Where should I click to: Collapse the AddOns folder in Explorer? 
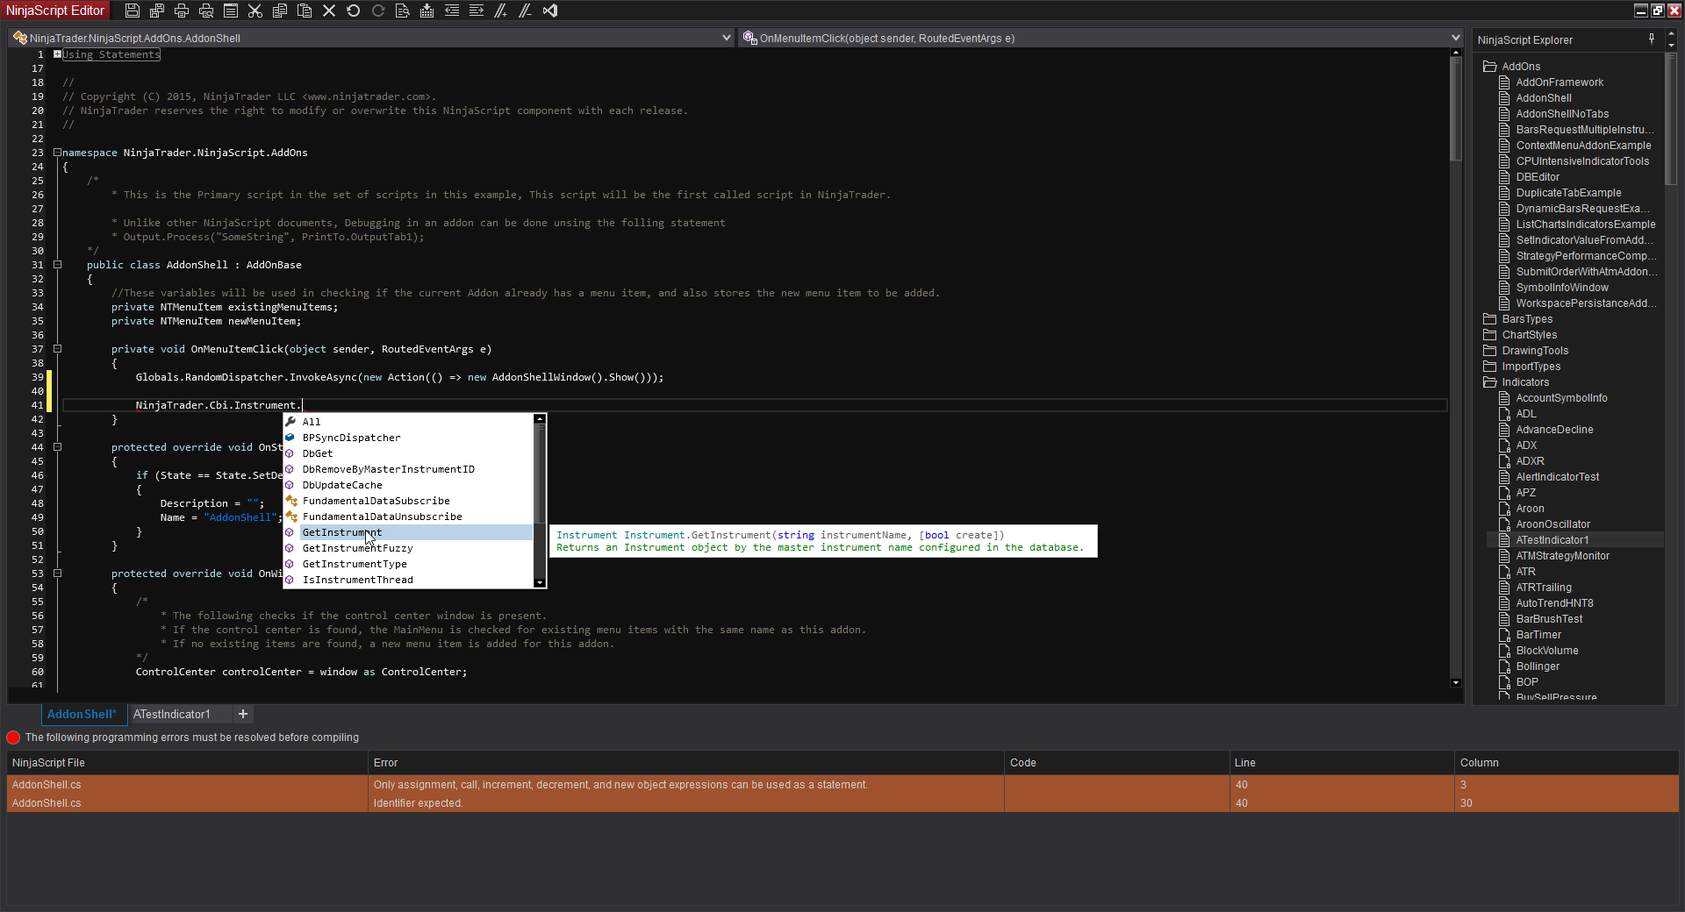1489,67
